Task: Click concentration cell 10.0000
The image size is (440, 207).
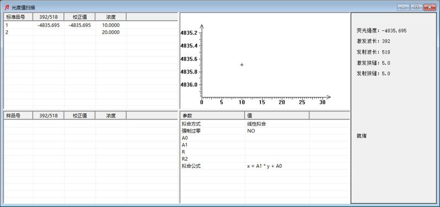Action: coord(111,25)
